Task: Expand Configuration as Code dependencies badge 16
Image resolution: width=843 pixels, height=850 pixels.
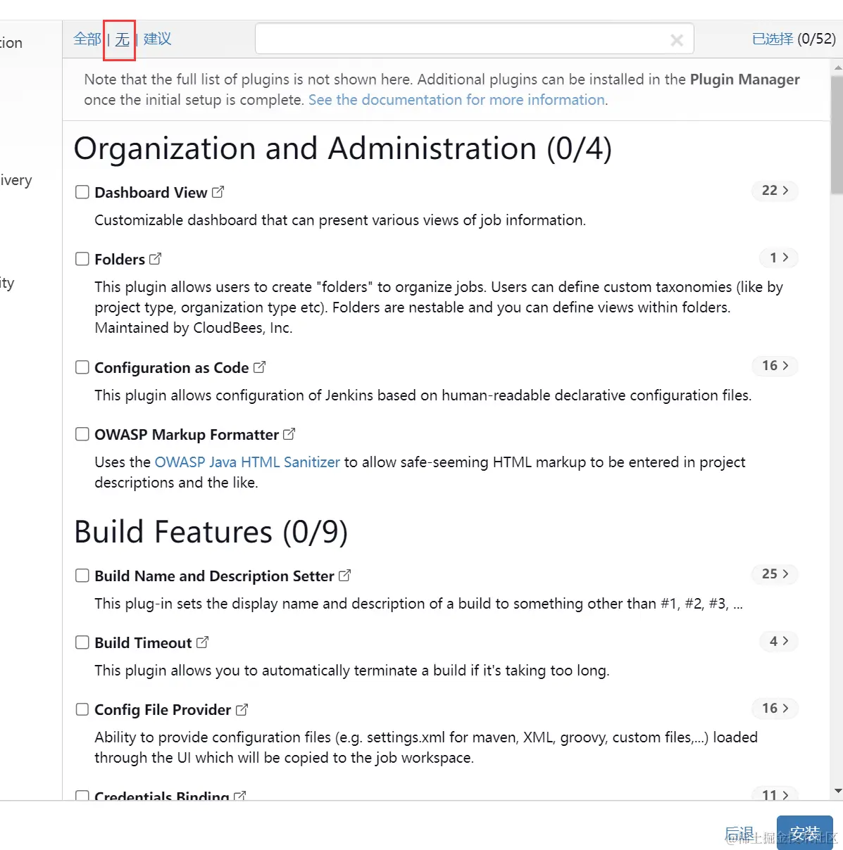Action: point(775,366)
